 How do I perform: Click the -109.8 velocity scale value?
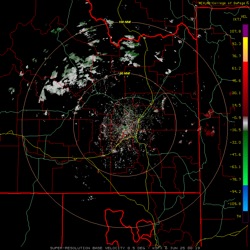point(234,204)
